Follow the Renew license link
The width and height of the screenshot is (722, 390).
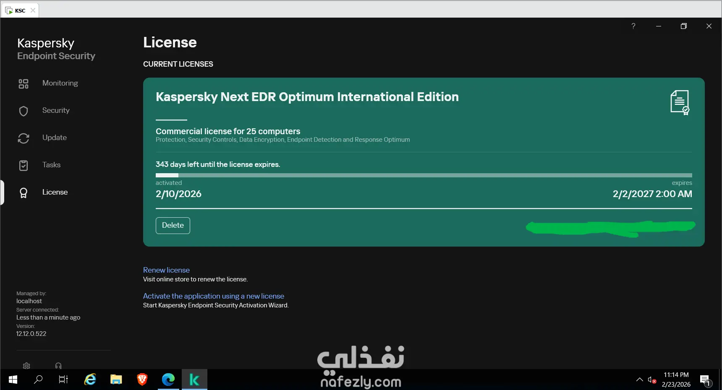point(166,270)
